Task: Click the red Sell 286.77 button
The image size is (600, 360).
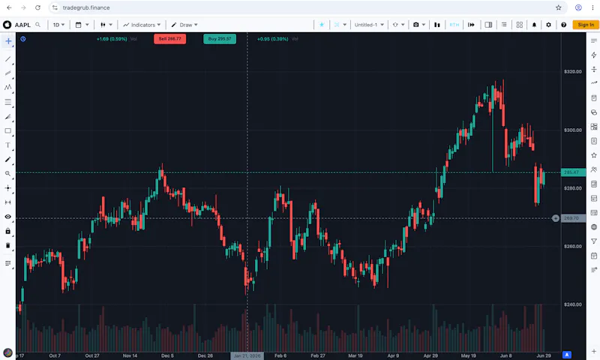Action: (170, 39)
